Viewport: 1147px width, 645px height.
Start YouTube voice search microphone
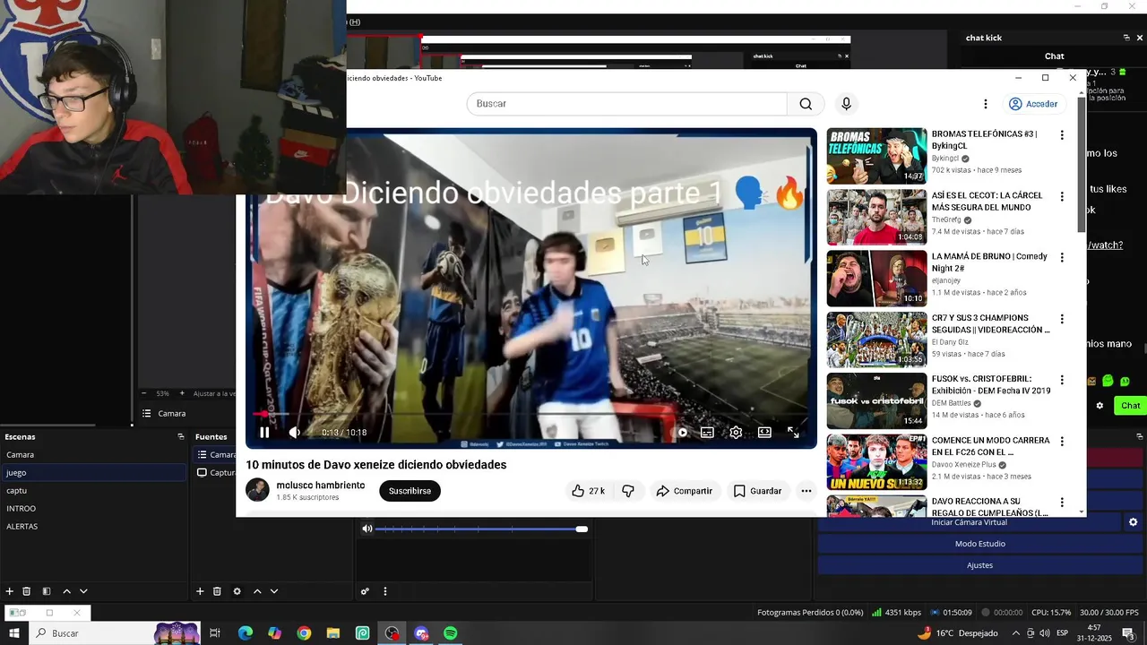846,104
